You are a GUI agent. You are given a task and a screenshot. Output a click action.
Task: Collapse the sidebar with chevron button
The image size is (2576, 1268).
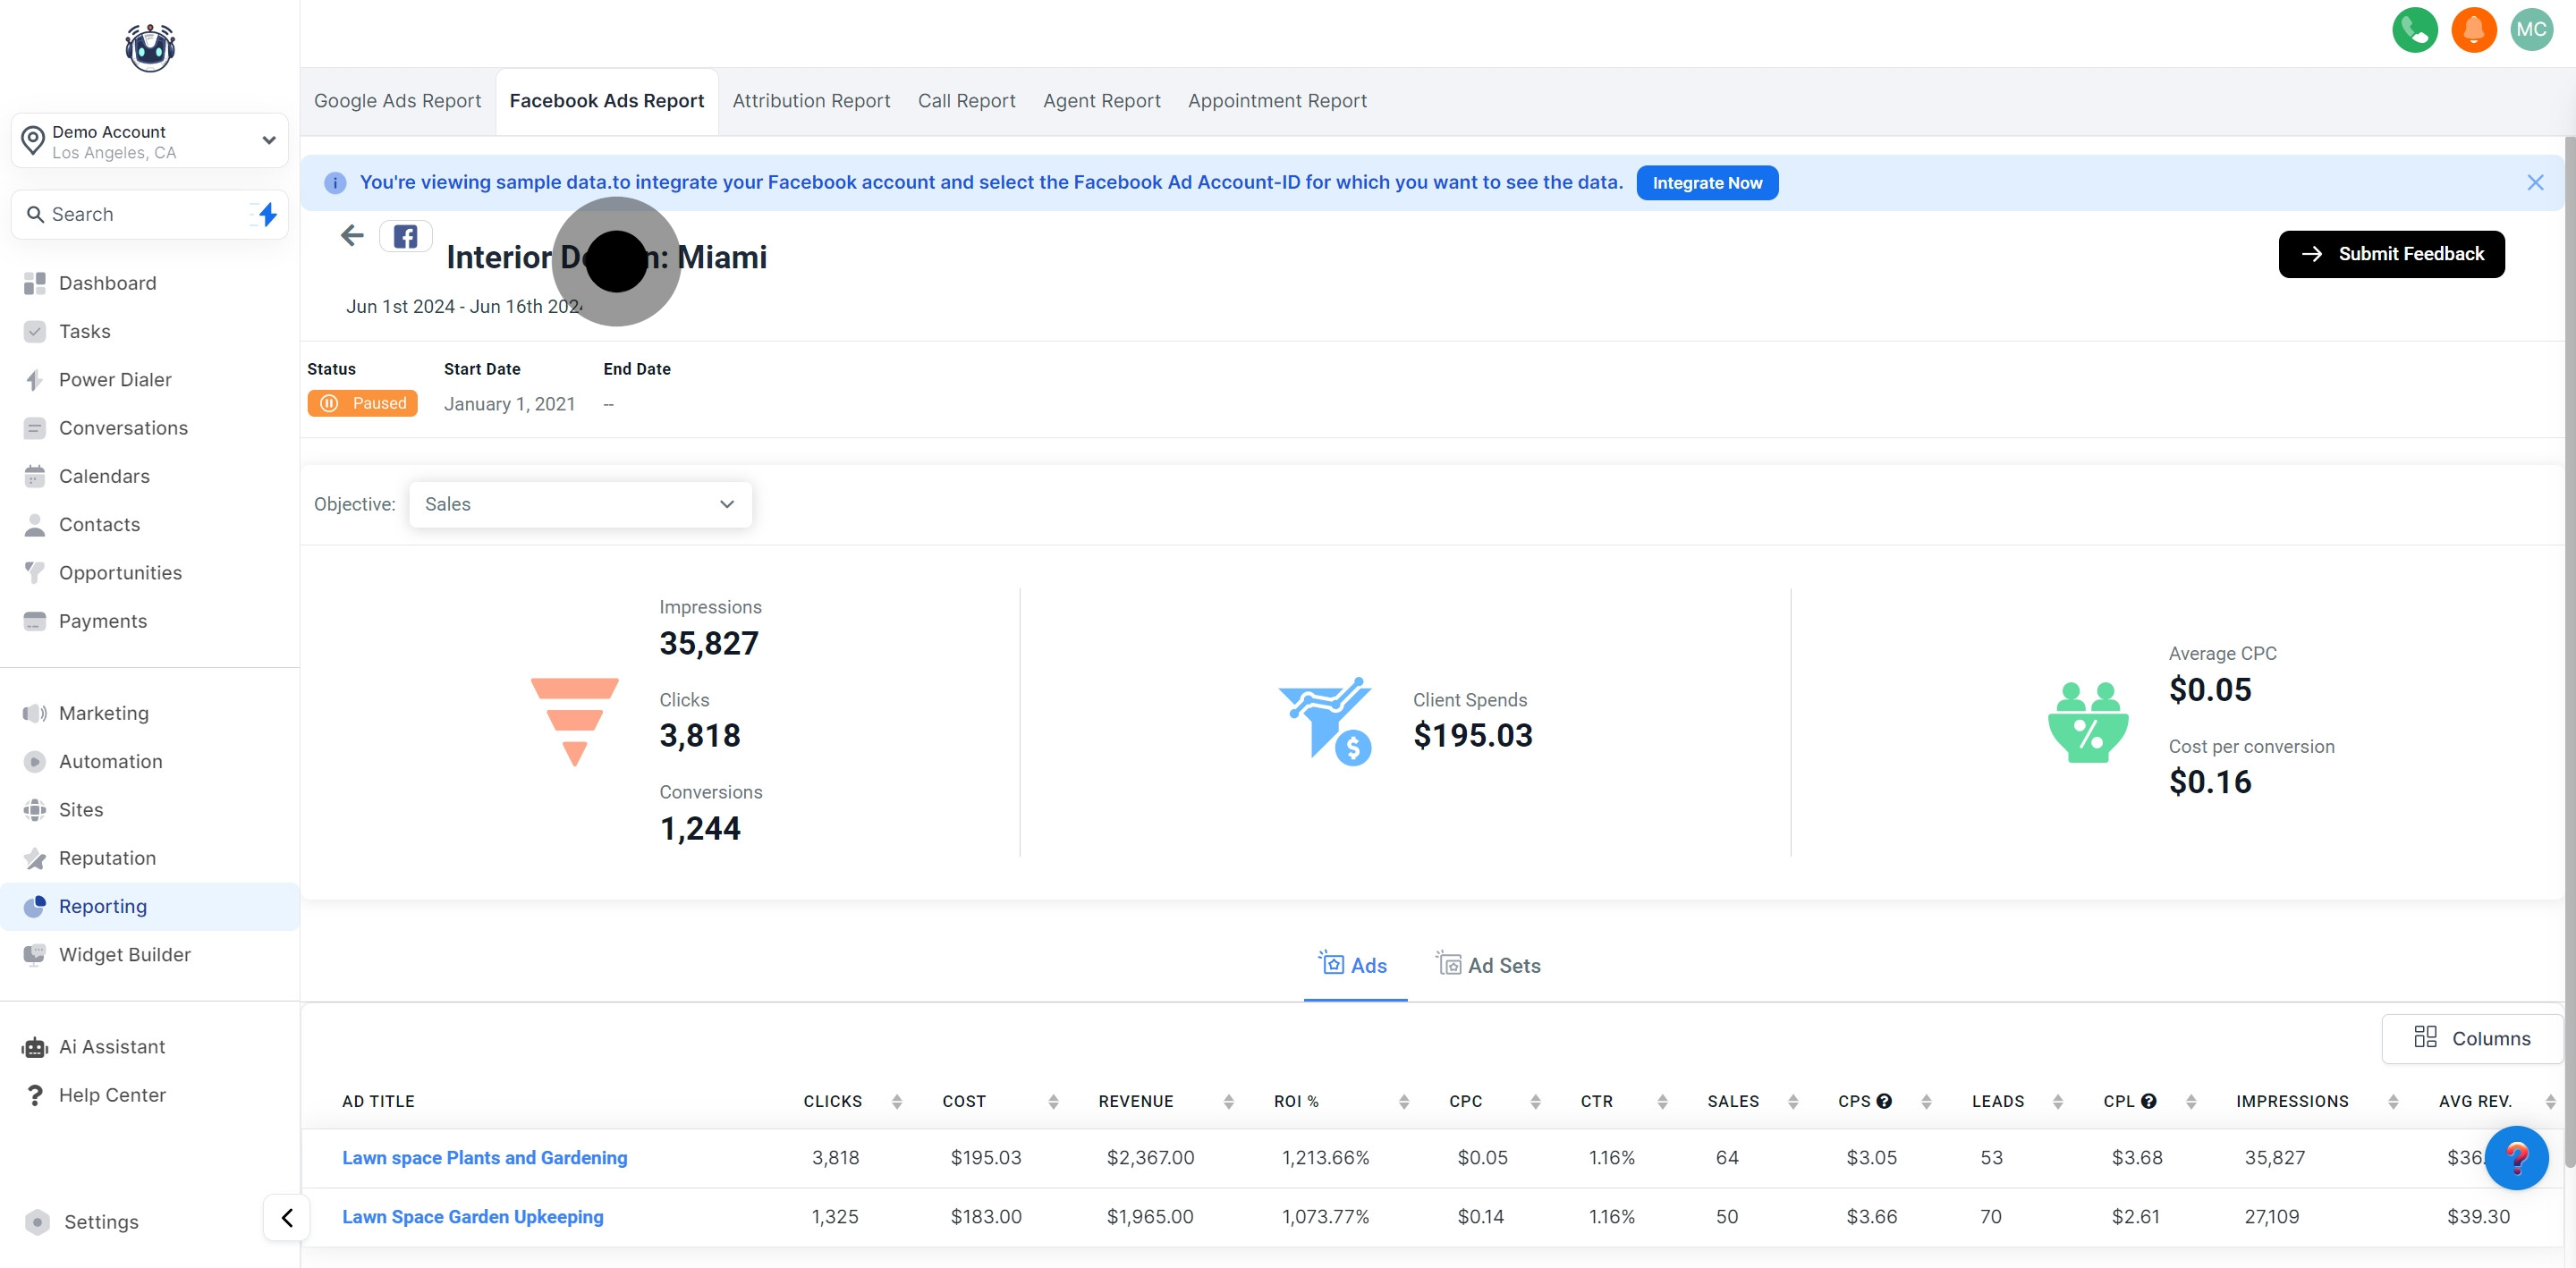pos(287,1218)
